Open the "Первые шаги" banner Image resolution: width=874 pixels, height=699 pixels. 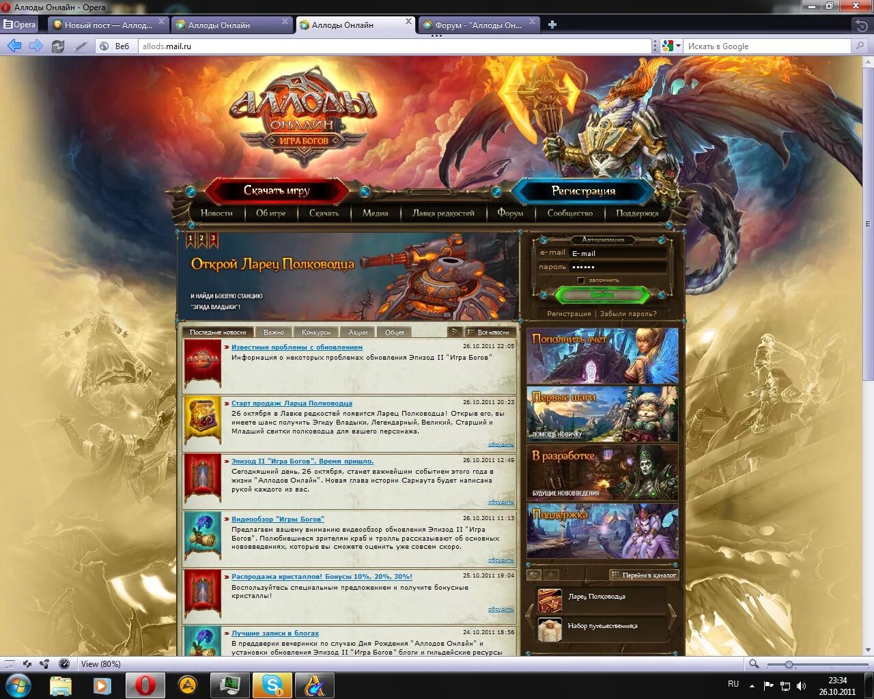(x=602, y=414)
